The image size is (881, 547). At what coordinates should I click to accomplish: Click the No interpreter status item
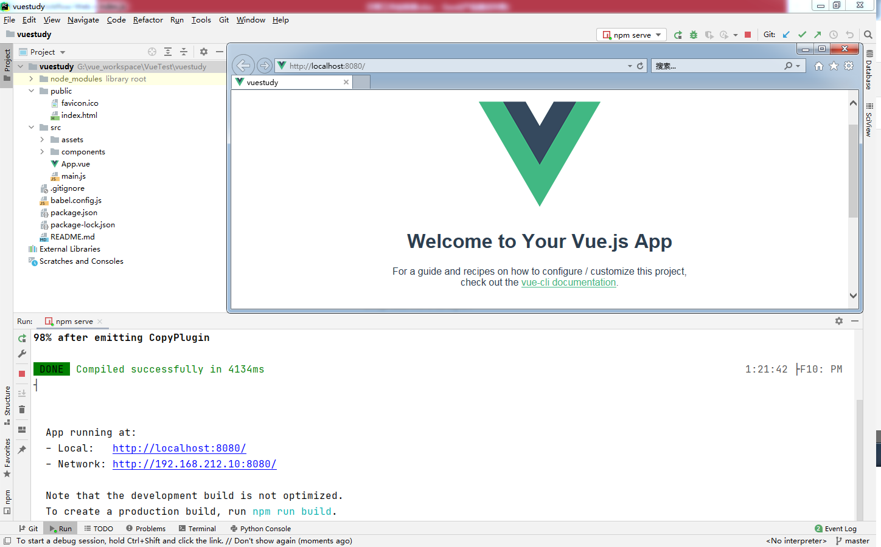796,541
